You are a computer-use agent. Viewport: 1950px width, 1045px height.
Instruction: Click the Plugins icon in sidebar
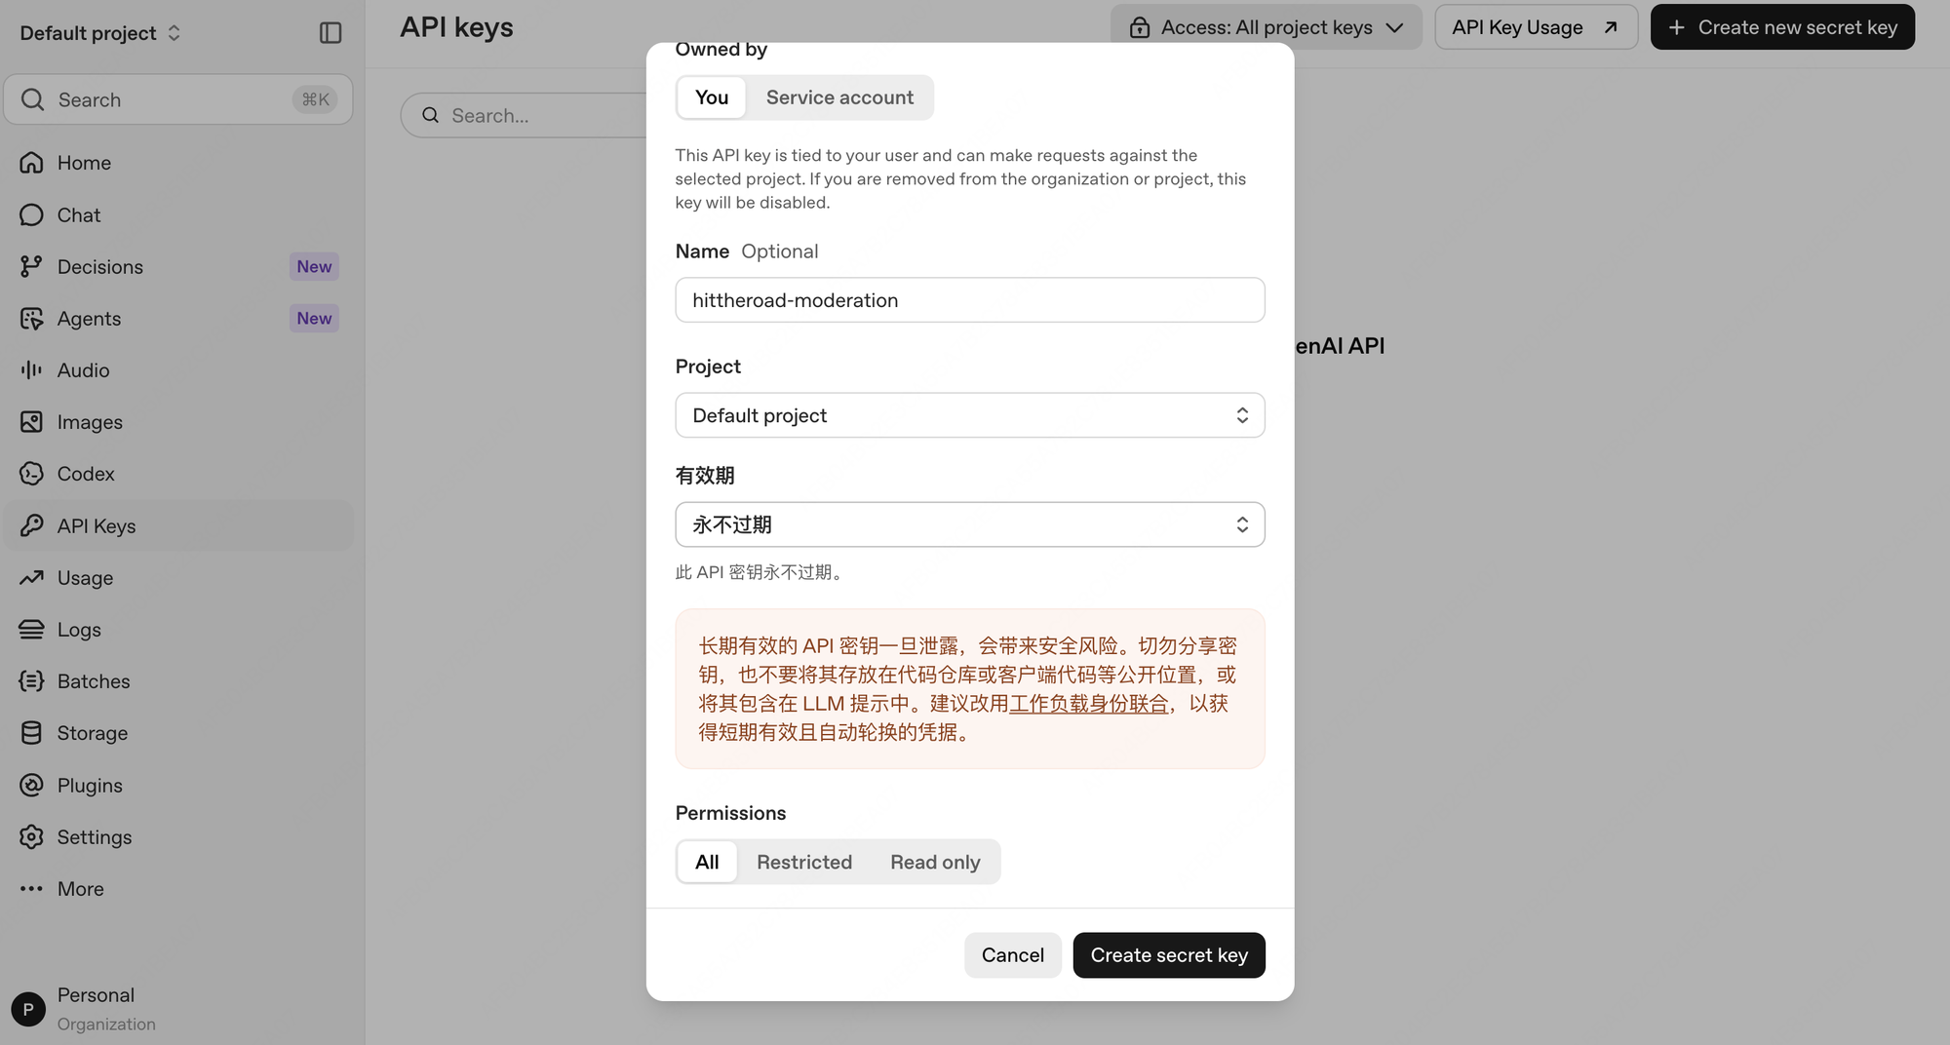[x=31, y=785]
